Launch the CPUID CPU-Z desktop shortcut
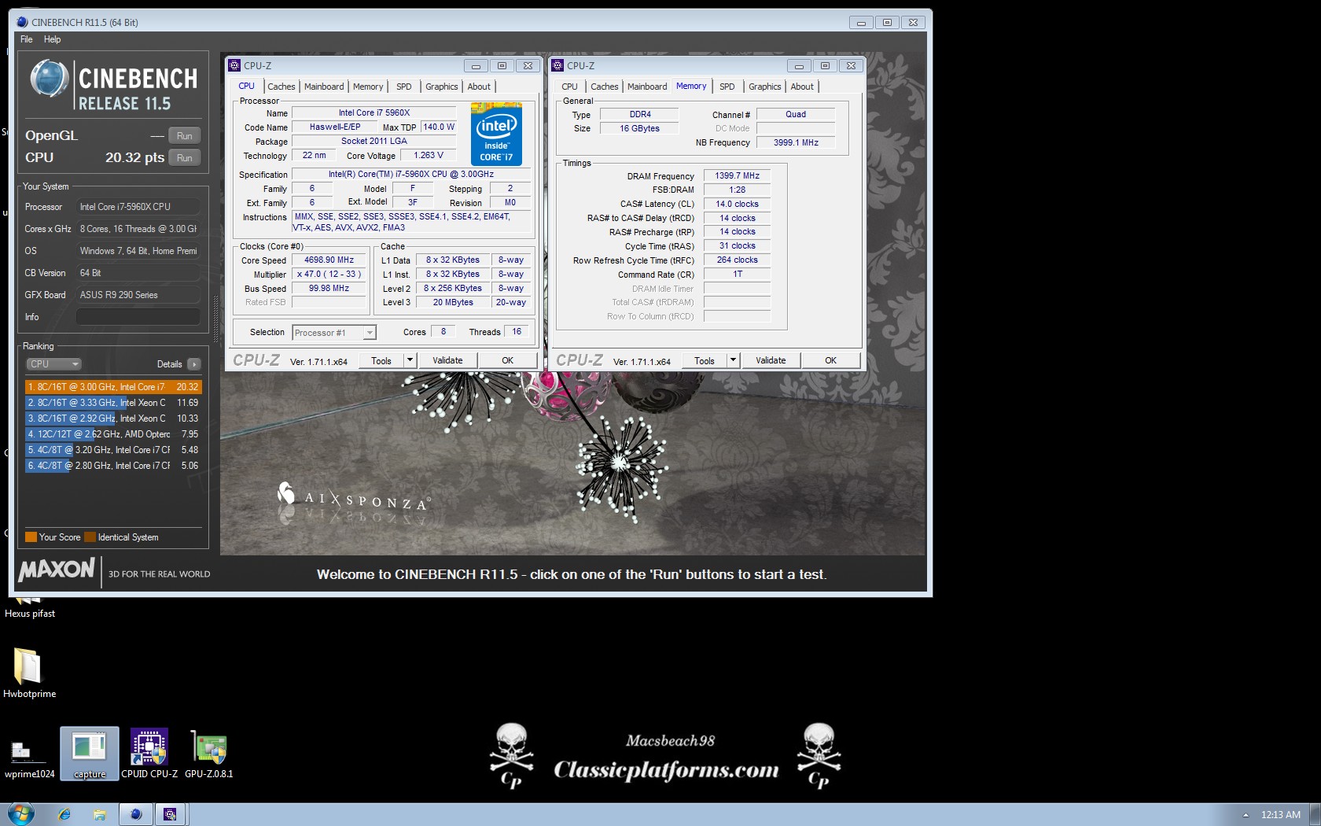The width and height of the screenshot is (1321, 826). [x=149, y=754]
